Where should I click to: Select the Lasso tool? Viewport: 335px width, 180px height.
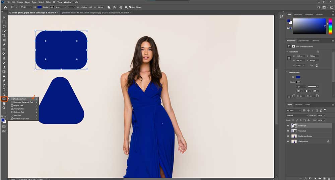pyautogui.click(x=4, y=26)
